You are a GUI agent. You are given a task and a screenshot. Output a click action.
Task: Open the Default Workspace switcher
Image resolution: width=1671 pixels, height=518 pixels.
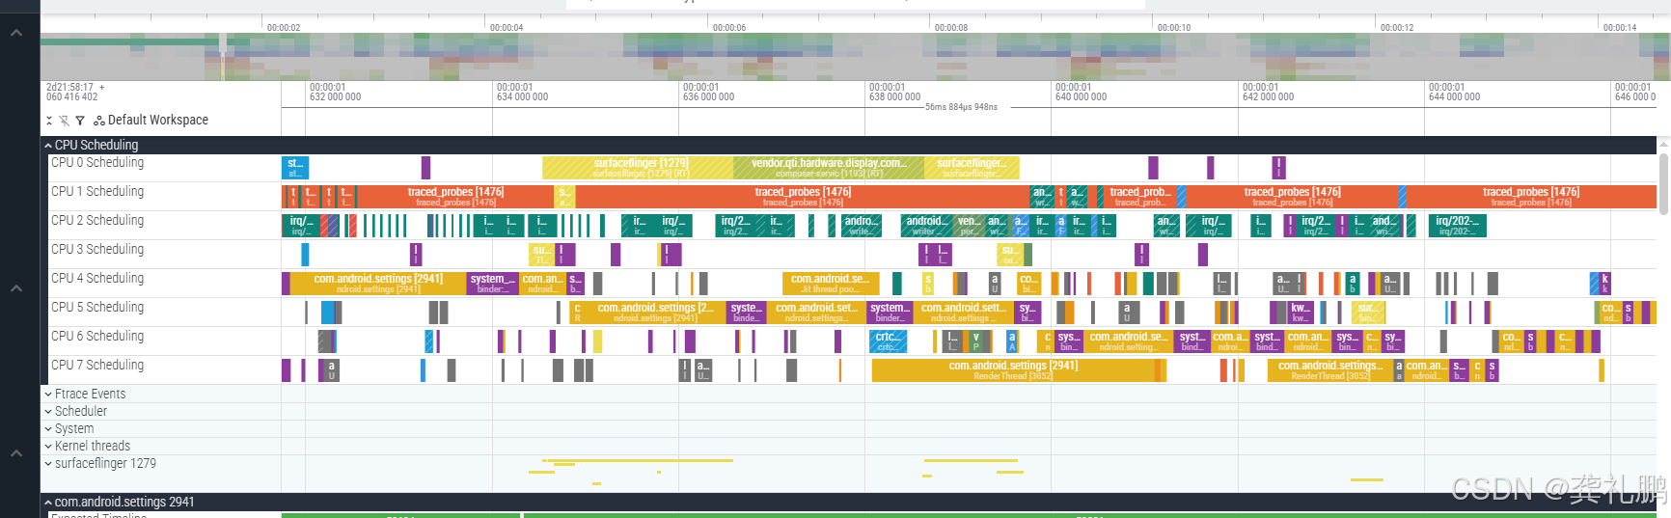[x=151, y=121]
